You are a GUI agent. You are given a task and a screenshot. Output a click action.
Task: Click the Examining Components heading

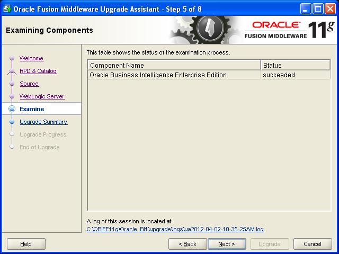coord(49,30)
